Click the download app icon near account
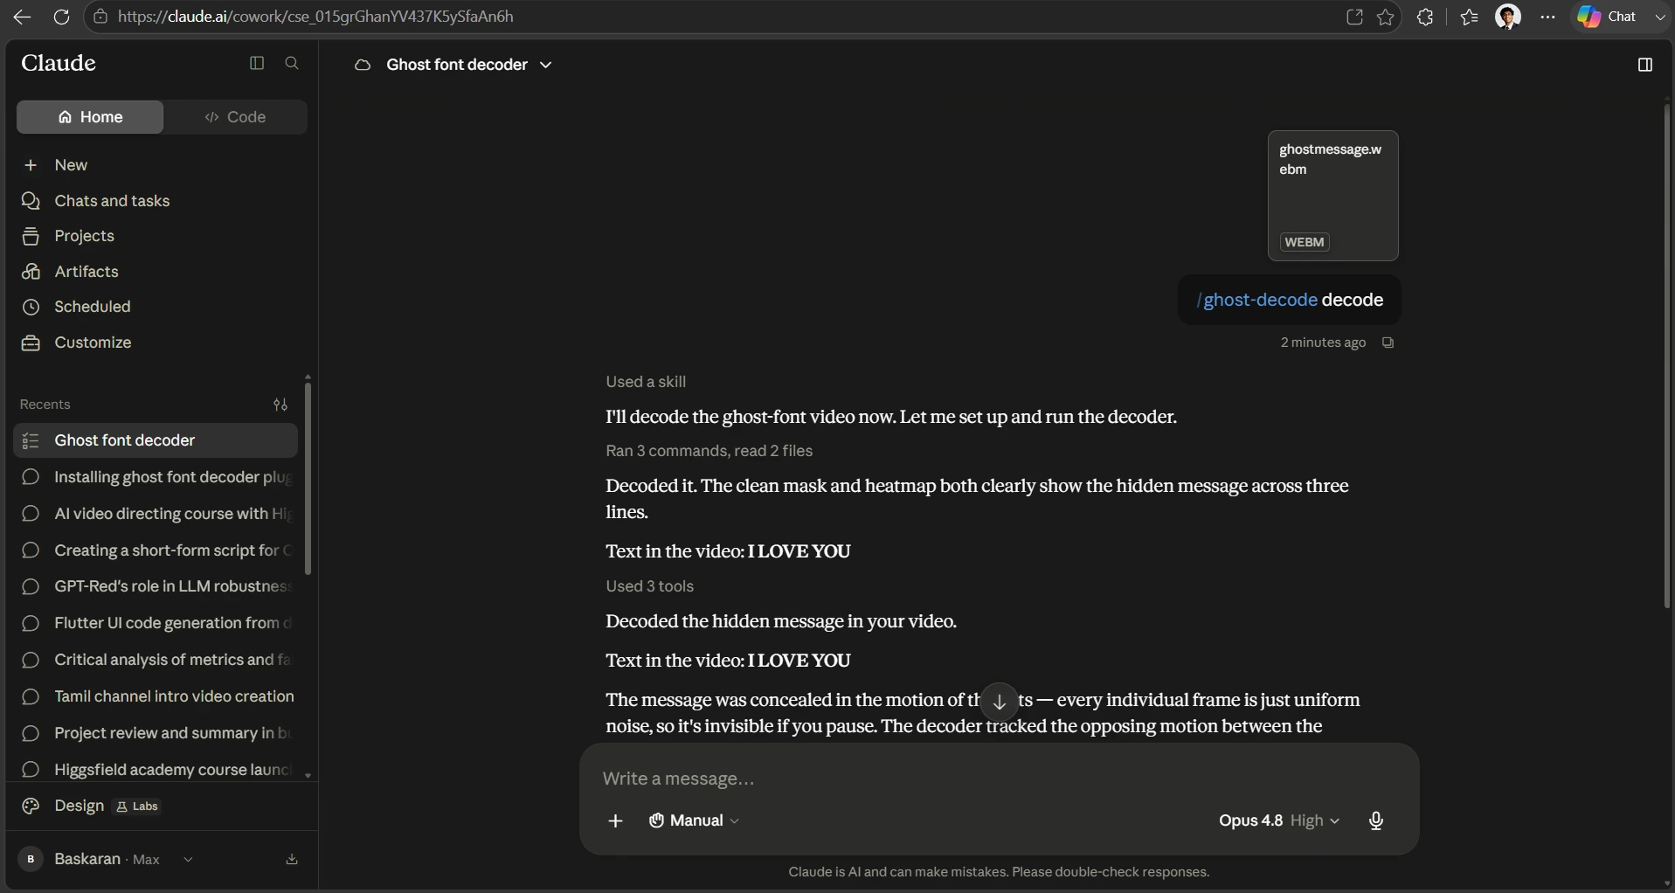This screenshot has height=893, width=1675. click(292, 860)
